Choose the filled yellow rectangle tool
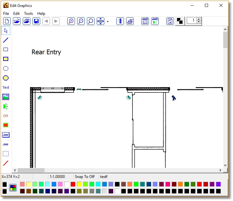The image size is (233, 201). (x=6, y=59)
